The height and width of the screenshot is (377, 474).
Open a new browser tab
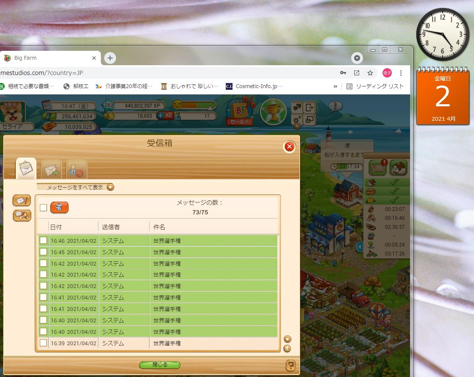pyautogui.click(x=110, y=58)
